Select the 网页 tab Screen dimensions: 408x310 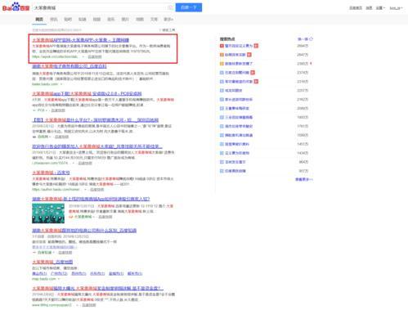(39, 20)
